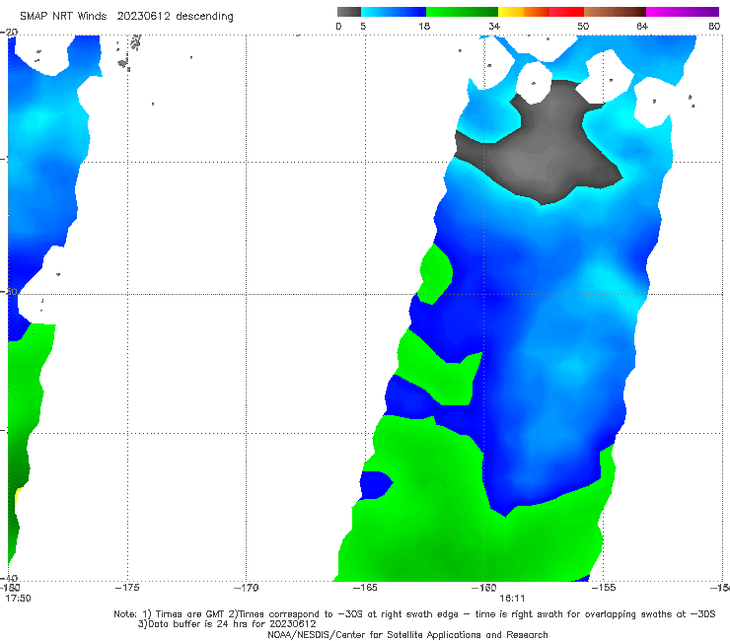Click the longitude label "-165"

tap(365, 588)
